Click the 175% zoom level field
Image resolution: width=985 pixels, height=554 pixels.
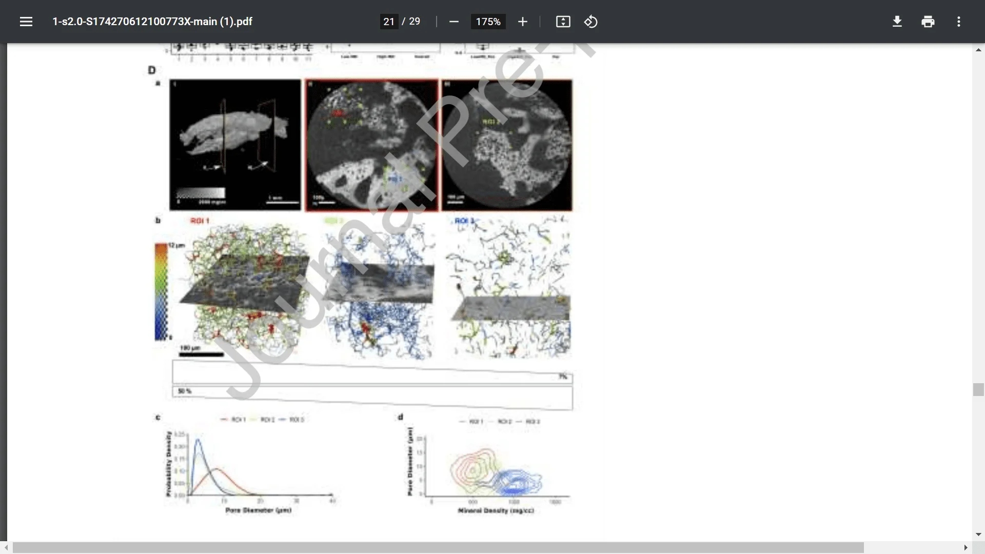coord(488,22)
